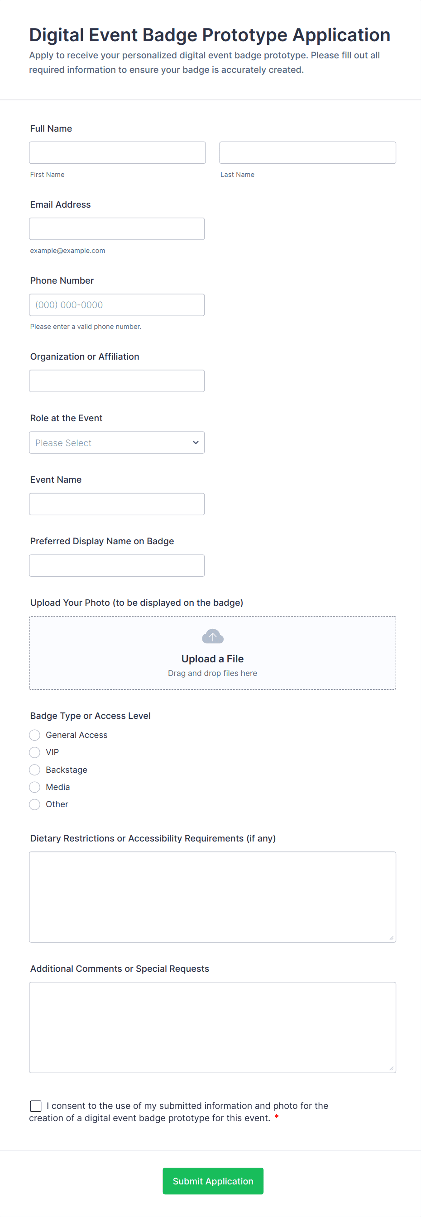421x1217 pixels.
Task: Click the cloud upload icon
Action: point(213,637)
